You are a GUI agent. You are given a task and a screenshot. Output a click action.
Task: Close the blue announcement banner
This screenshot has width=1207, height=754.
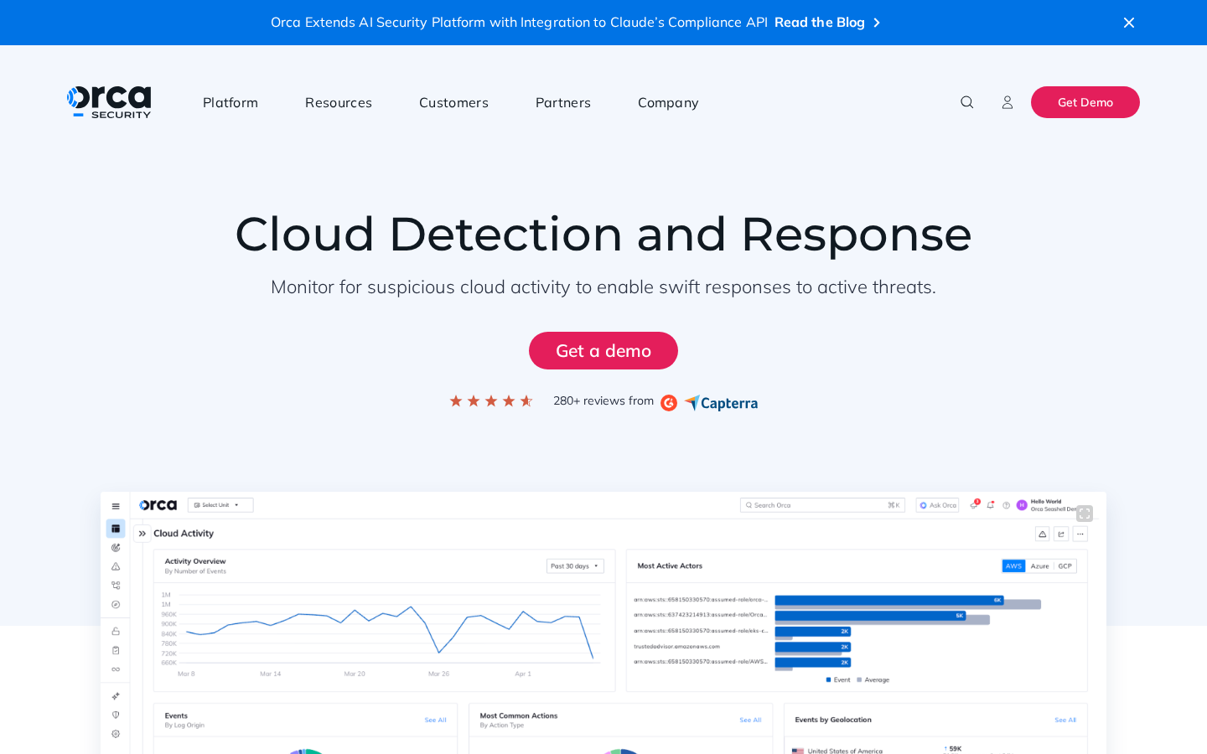[1129, 23]
